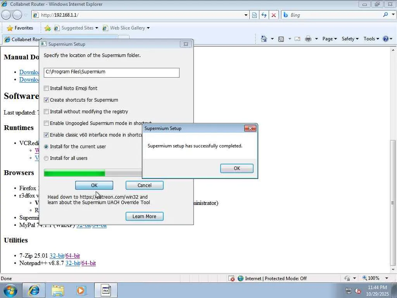
Task: Open Windows Explorer folder from taskbar
Action: point(58,290)
